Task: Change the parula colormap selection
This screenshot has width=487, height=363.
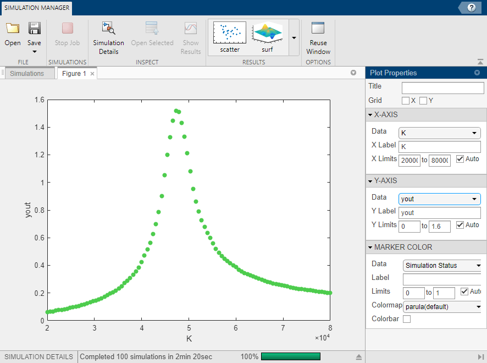Action: coord(442,306)
